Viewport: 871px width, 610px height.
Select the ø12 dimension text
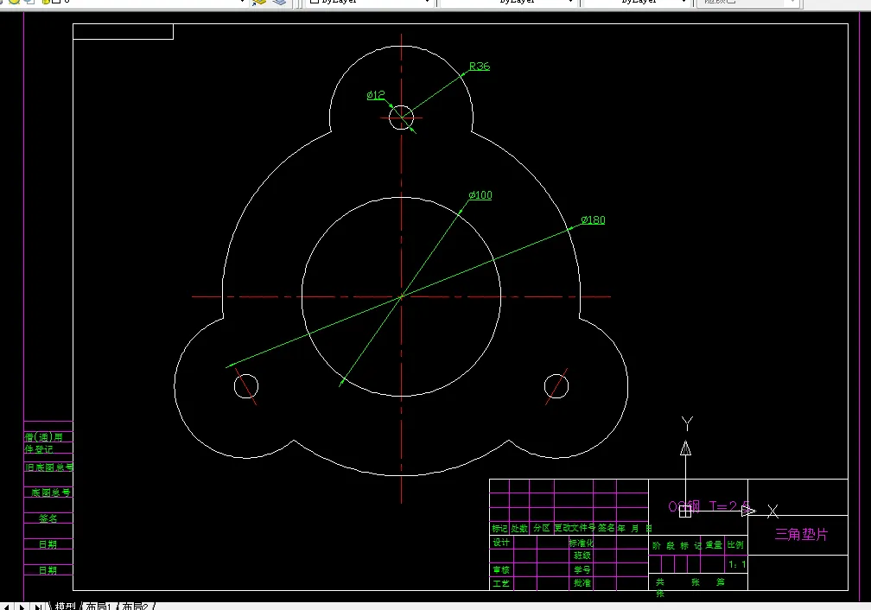[x=376, y=95]
